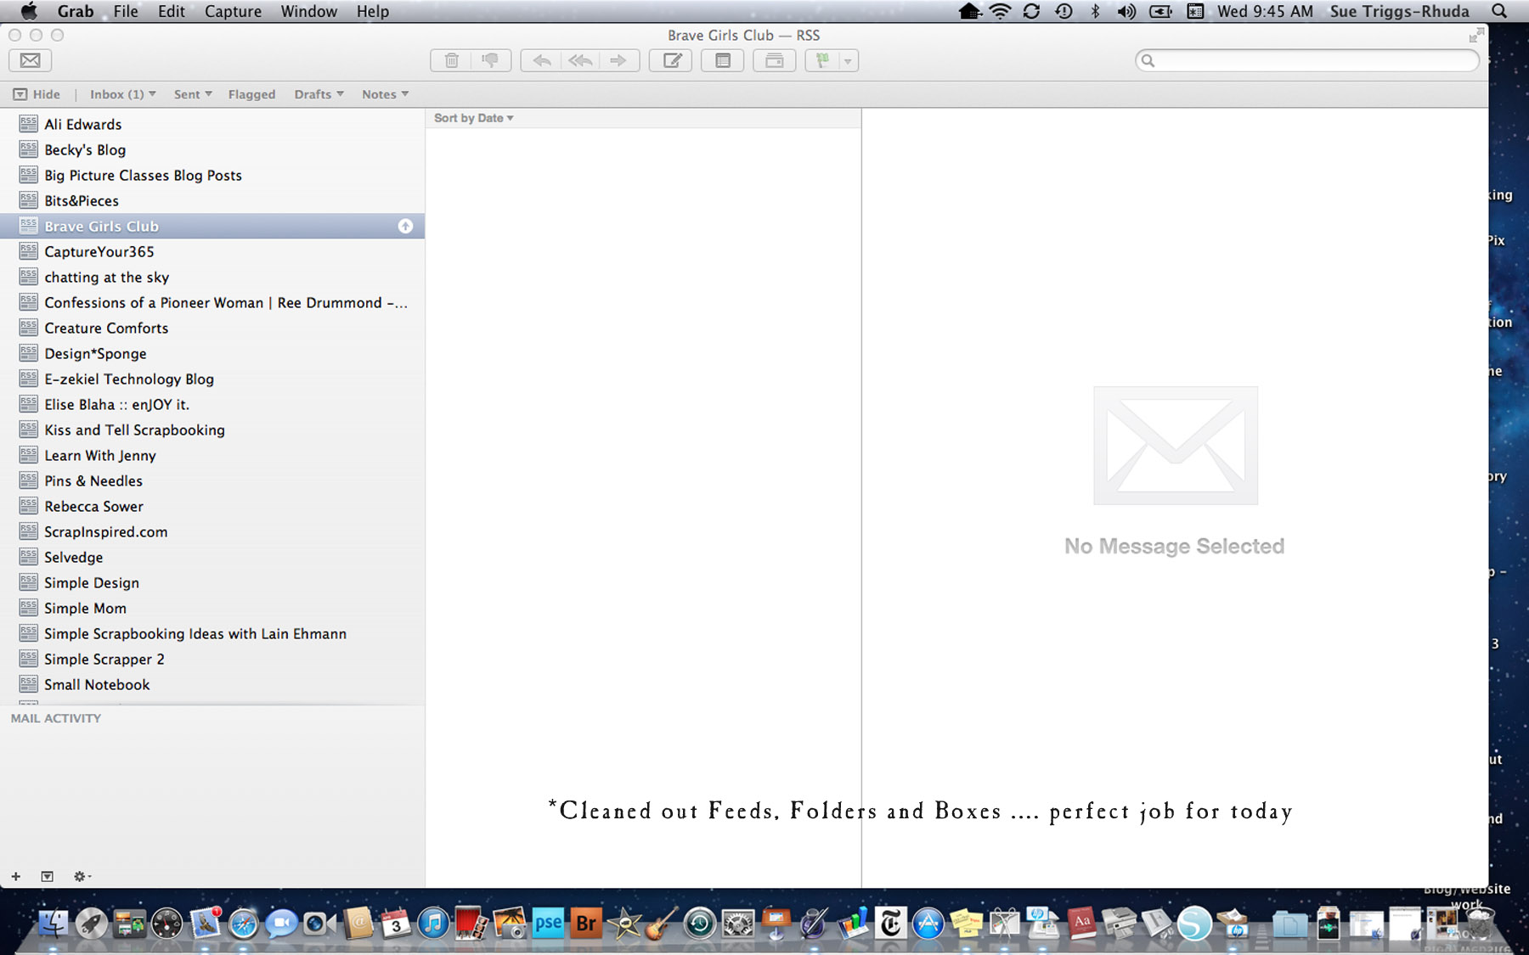Screen dimensions: 1529x955
Task: Click the green Flag toolbar icon
Action: point(821,60)
